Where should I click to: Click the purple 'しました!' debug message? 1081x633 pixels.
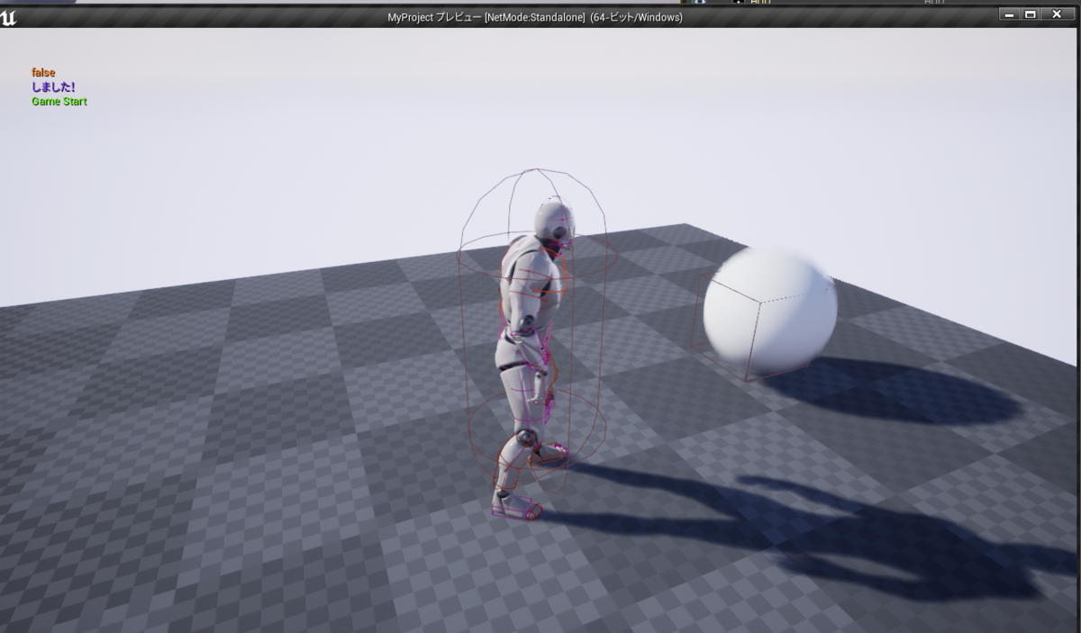tap(53, 86)
